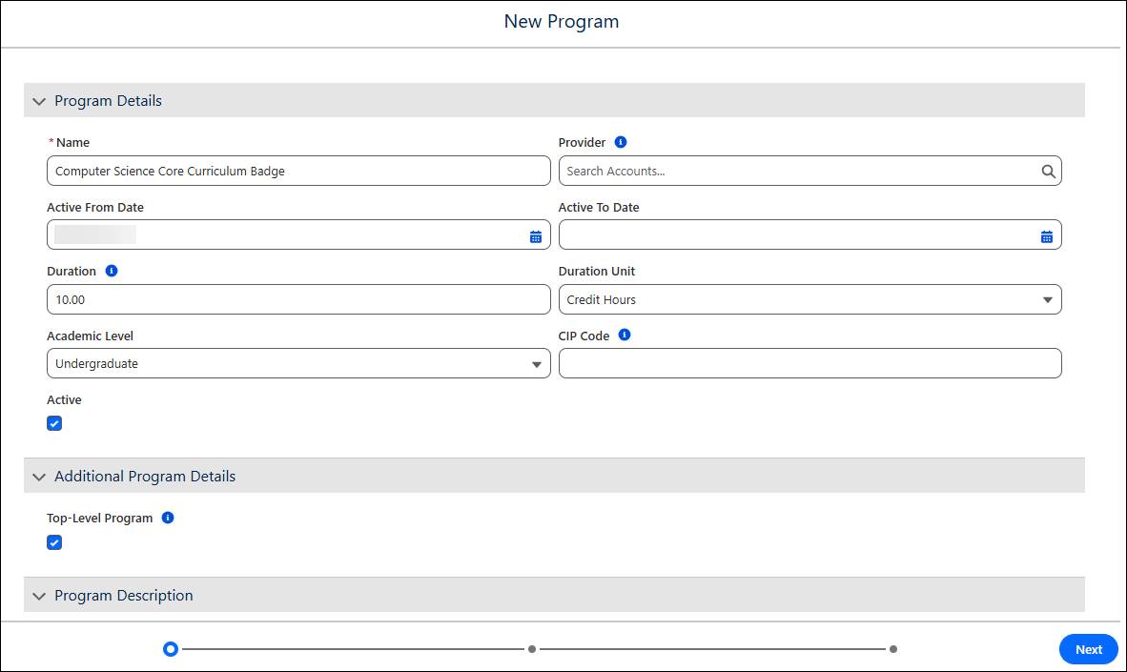The height and width of the screenshot is (672, 1127).
Task: Open the Duration Unit dropdown
Action: [1046, 299]
